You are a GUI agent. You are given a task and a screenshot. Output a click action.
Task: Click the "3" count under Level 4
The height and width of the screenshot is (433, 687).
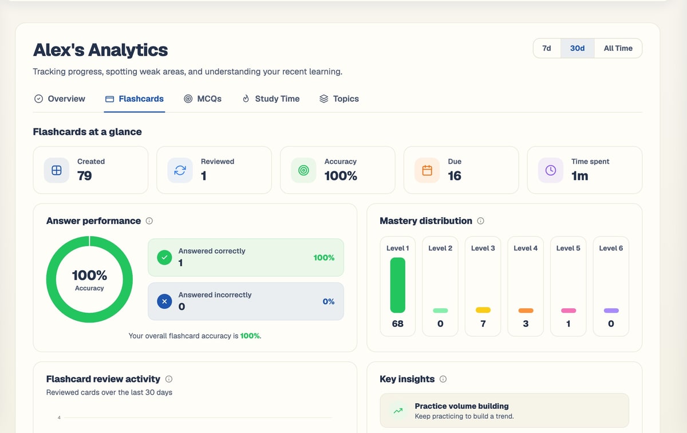coord(526,324)
